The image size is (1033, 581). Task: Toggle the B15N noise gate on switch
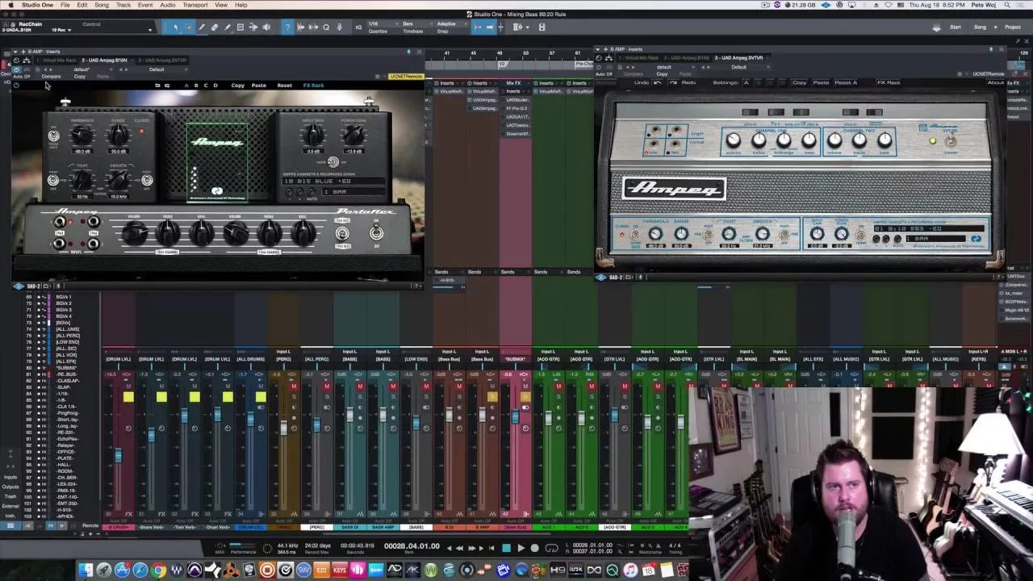pos(53,136)
